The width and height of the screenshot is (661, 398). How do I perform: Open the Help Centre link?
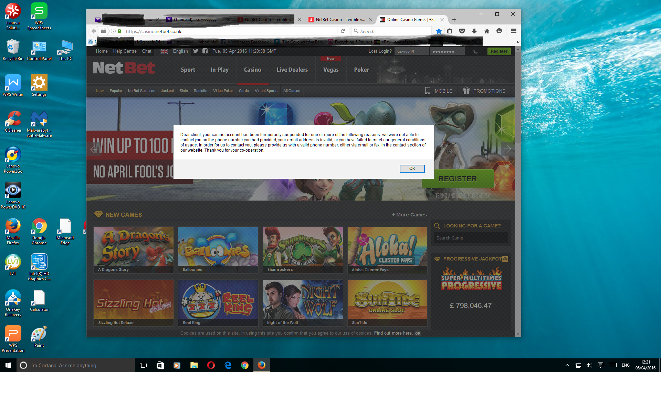[125, 51]
